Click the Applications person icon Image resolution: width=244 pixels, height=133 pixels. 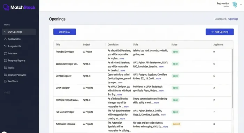pos(5,39)
